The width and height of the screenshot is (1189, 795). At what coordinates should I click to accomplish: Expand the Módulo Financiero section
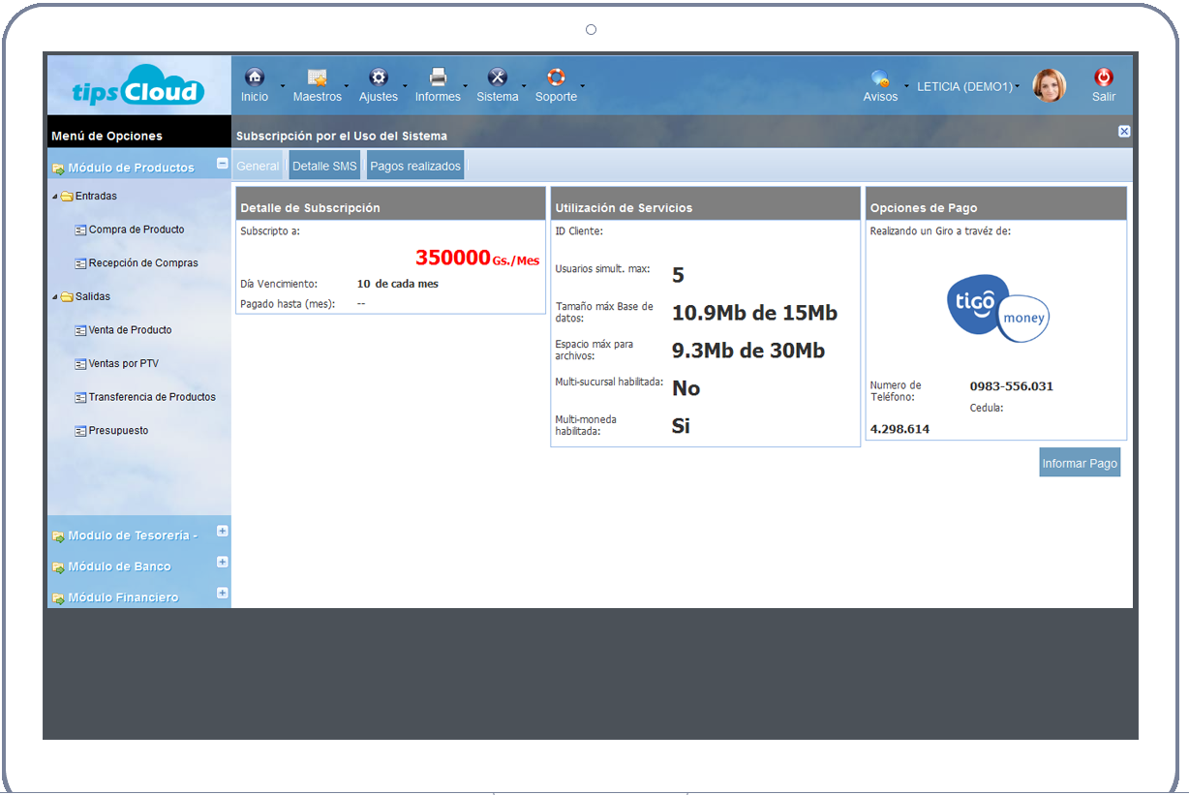tap(222, 593)
